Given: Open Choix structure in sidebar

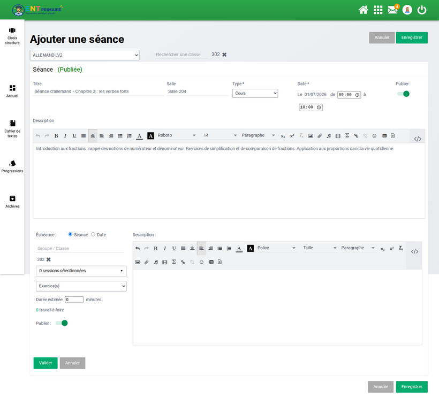Looking at the screenshot, I should [12, 36].
